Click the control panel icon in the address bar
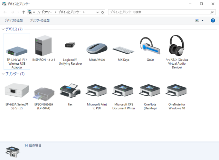219x160 pixels. [x=30, y=12]
